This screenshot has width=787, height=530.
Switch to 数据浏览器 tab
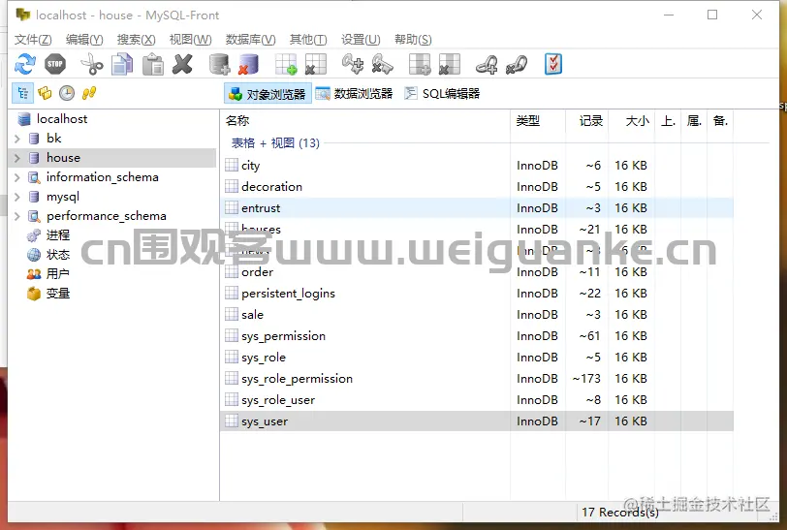[x=354, y=94]
